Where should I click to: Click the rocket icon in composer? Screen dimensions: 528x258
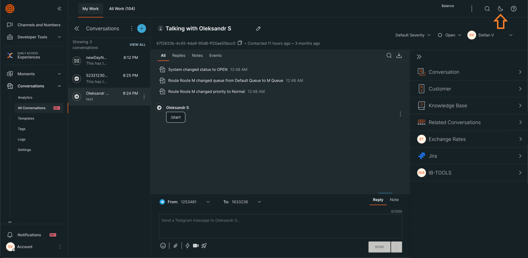(x=204, y=246)
